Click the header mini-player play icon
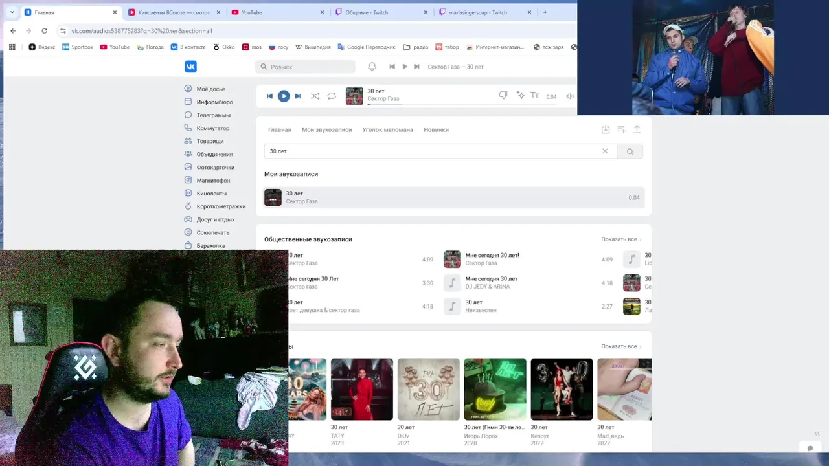Viewport: 829px width, 466px height. 405,67
